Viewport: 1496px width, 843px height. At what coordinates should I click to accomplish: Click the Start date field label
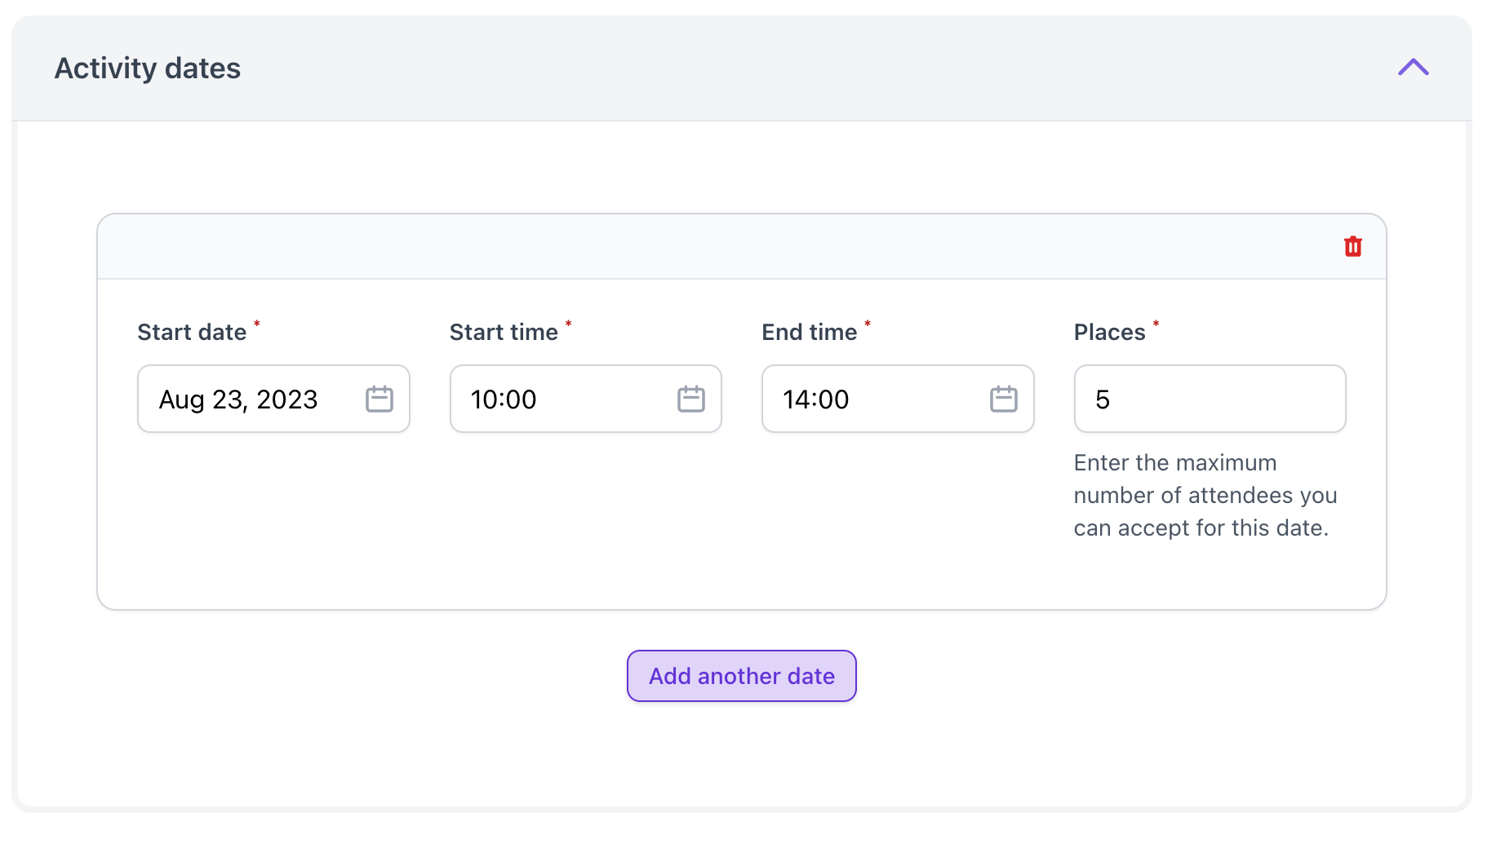tap(192, 333)
